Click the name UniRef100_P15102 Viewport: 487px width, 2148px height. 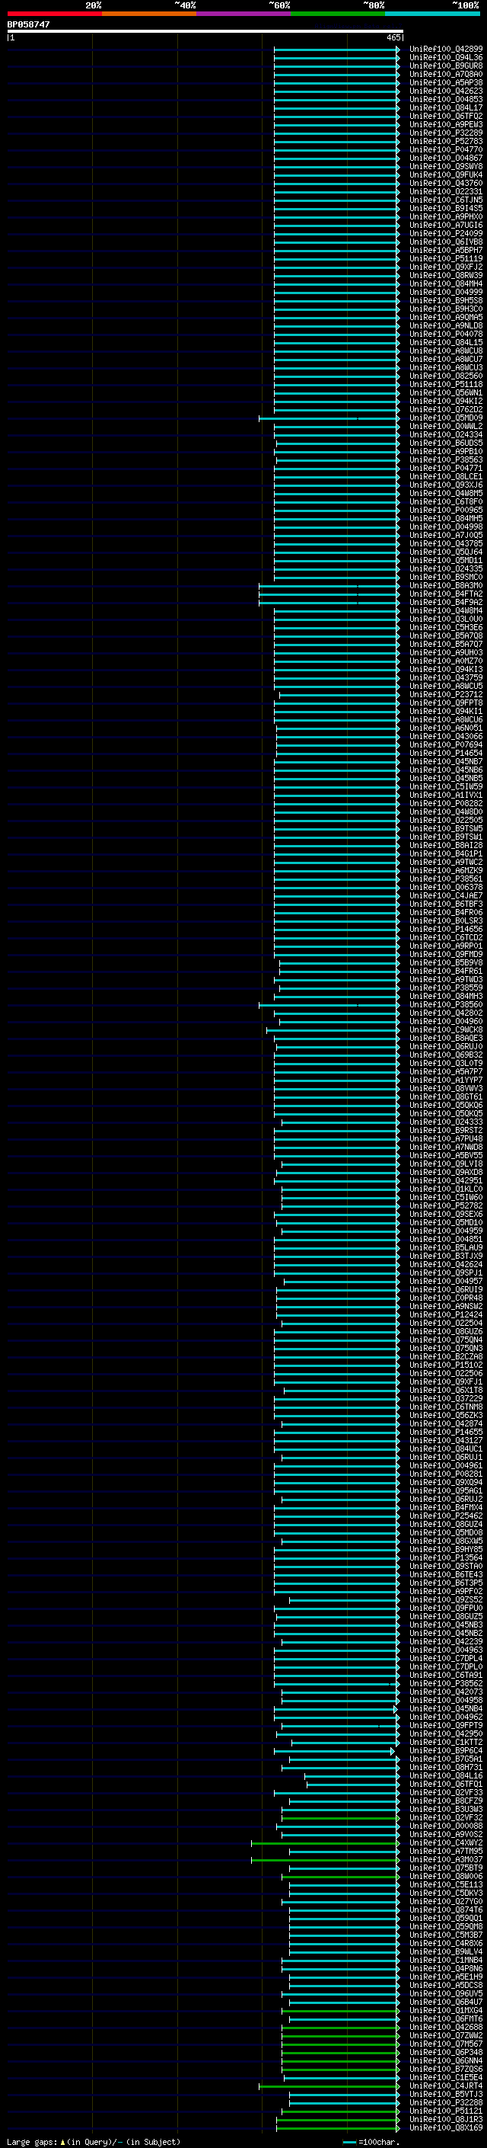[445, 1364]
